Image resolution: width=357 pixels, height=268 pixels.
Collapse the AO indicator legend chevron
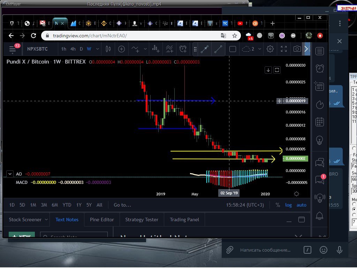[x=10, y=174]
